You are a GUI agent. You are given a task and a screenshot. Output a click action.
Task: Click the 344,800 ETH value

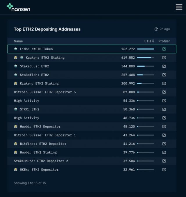[x=128, y=66]
